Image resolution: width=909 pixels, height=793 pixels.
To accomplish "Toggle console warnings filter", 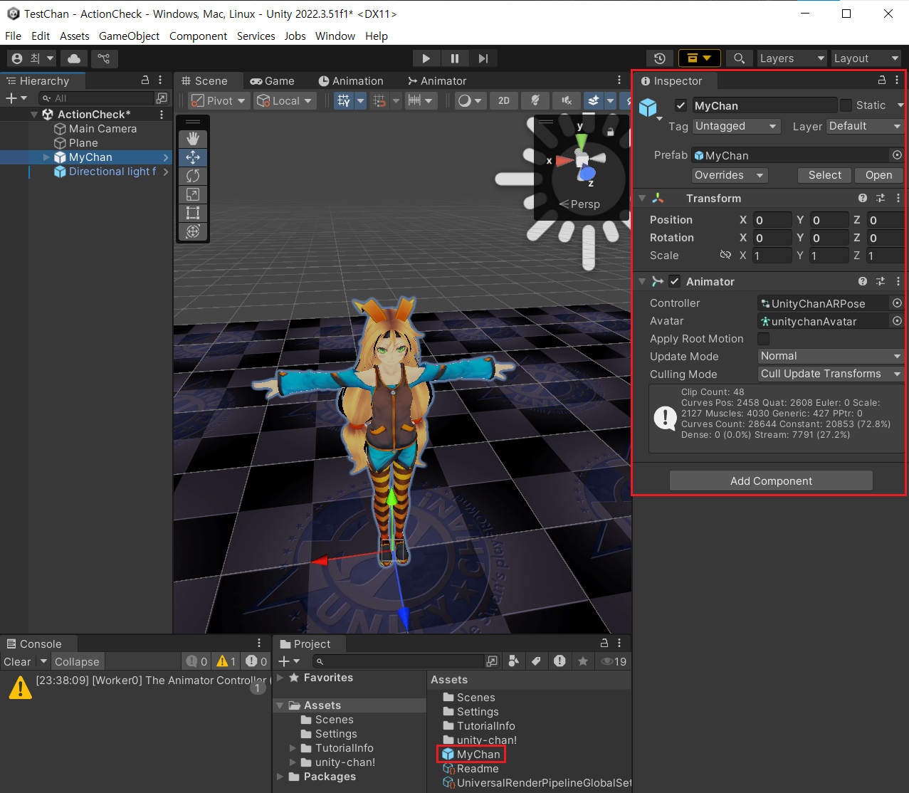I will (226, 661).
